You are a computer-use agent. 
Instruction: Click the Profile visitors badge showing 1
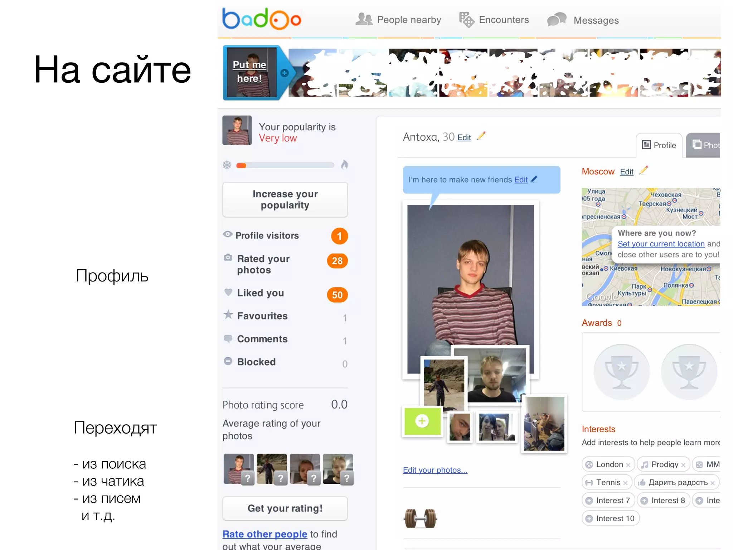click(x=339, y=236)
